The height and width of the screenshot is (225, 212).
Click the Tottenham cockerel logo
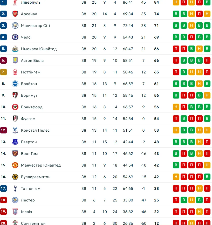pyautogui.click(x=15, y=189)
